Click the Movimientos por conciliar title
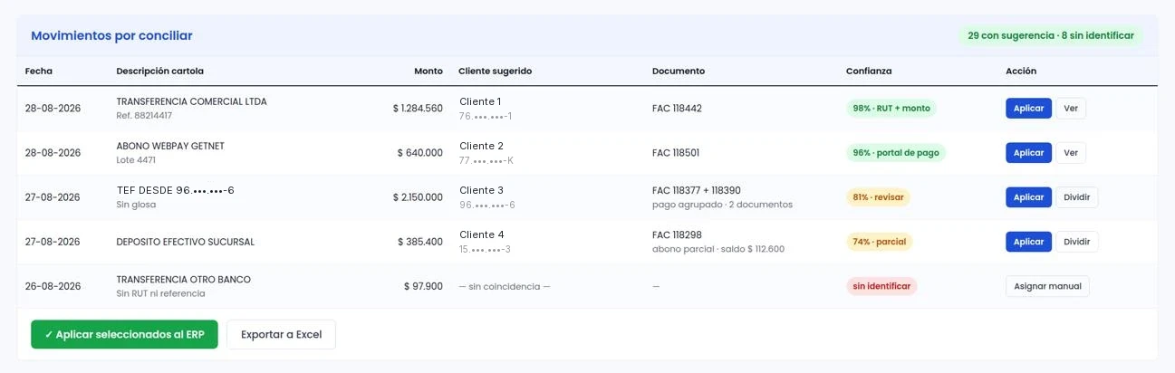 point(111,35)
